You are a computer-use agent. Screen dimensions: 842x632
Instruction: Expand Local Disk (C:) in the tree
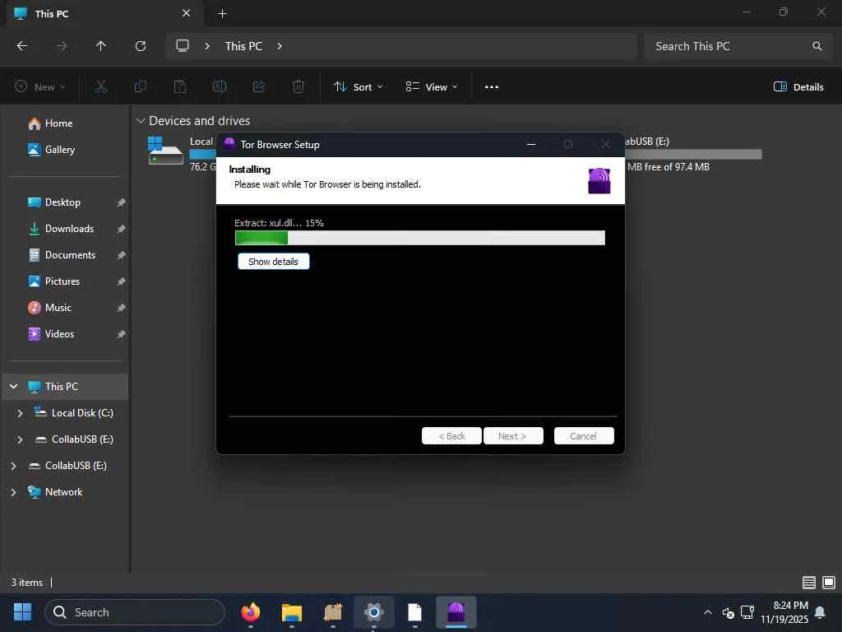[x=20, y=413]
